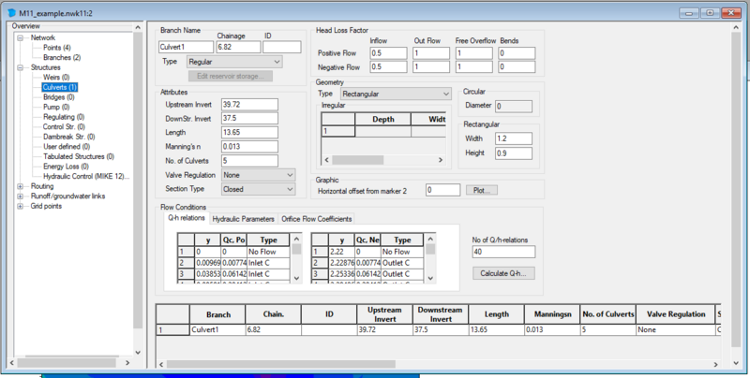Expand the Routing tree node
750x378 pixels.
20,186
